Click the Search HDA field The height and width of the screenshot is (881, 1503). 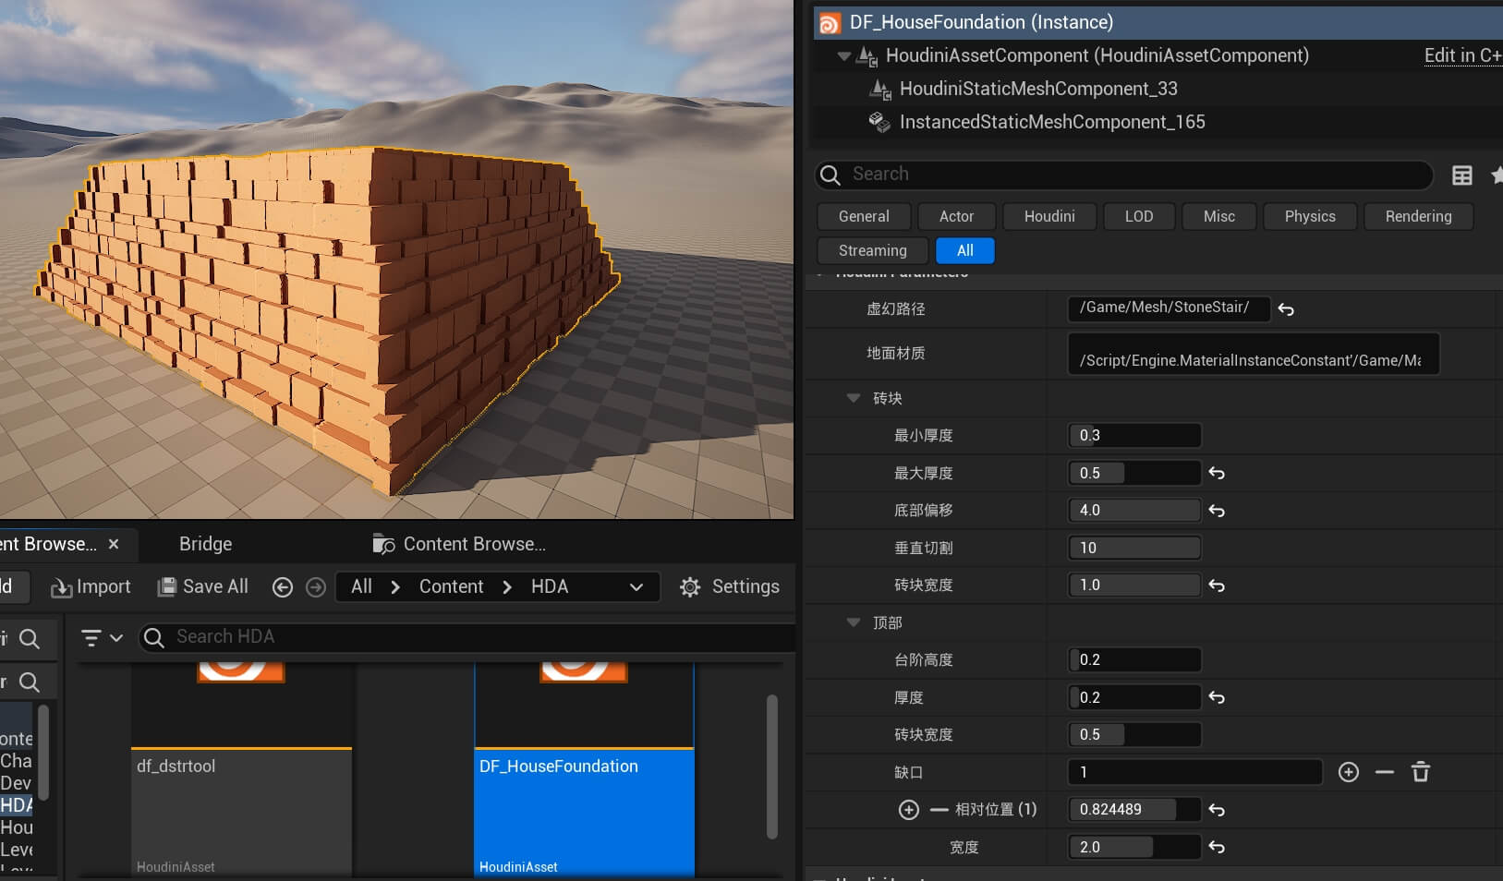coord(467,637)
